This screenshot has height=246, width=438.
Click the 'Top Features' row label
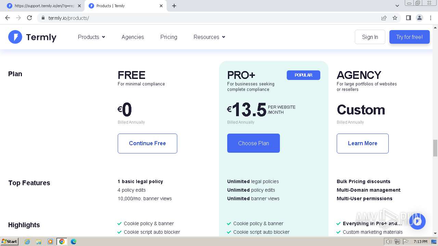(29, 183)
